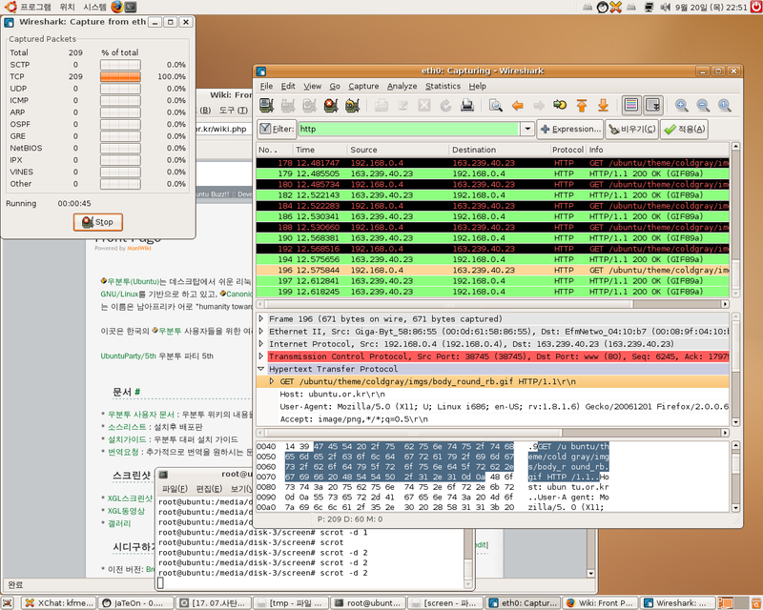Jump to the first packet icon
The height and width of the screenshot is (610, 763).
tap(582, 105)
